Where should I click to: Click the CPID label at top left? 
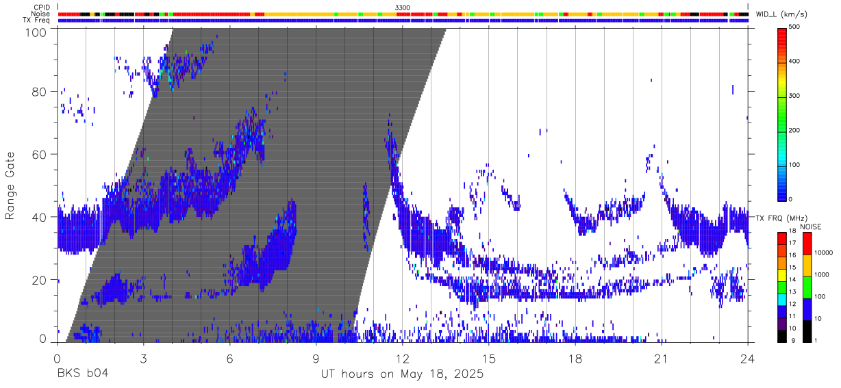pyautogui.click(x=42, y=7)
